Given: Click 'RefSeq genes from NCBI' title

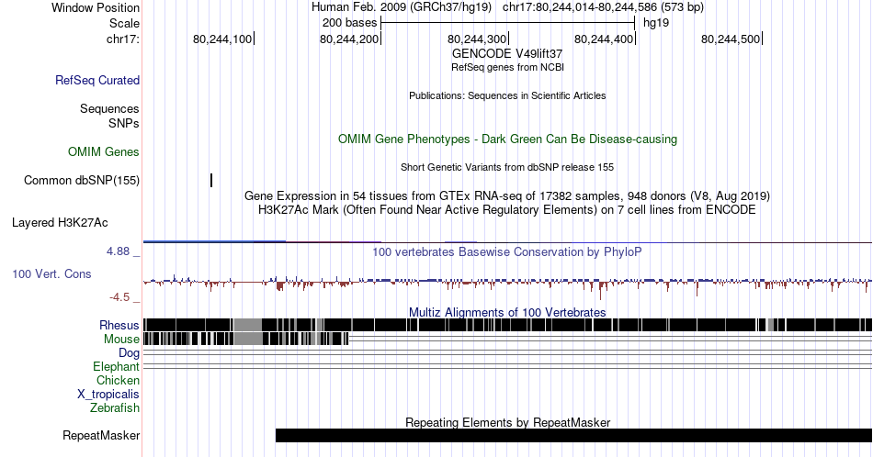Looking at the screenshot, I should pos(507,67).
